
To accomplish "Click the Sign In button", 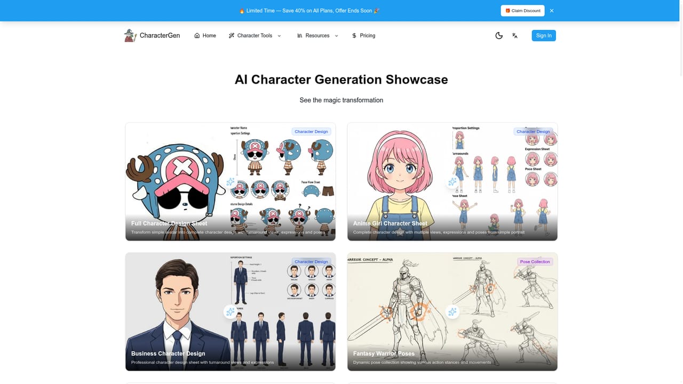I will (x=544, y=36).
